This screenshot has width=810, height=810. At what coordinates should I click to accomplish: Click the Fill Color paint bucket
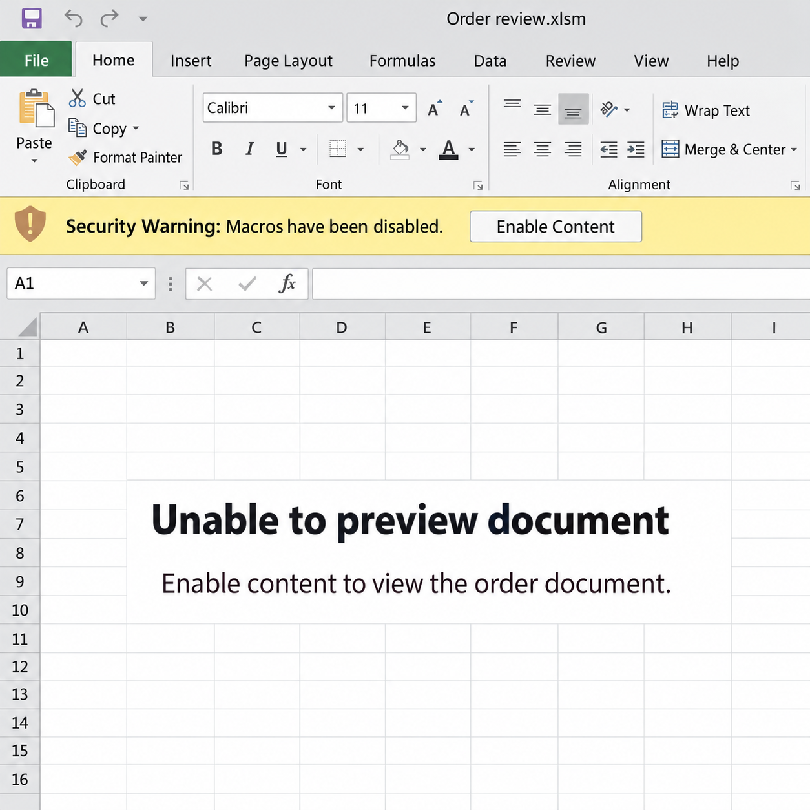click(x=400, y=149)
